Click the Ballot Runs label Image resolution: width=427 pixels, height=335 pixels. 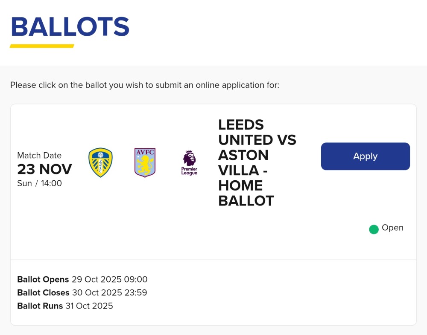point(40,306)
